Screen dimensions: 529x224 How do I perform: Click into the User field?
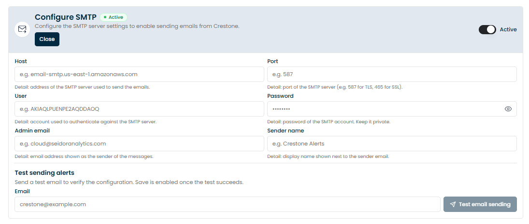(x=139, y=109)
